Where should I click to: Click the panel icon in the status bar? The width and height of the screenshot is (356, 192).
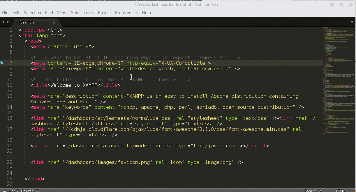[x=4, y=190]
